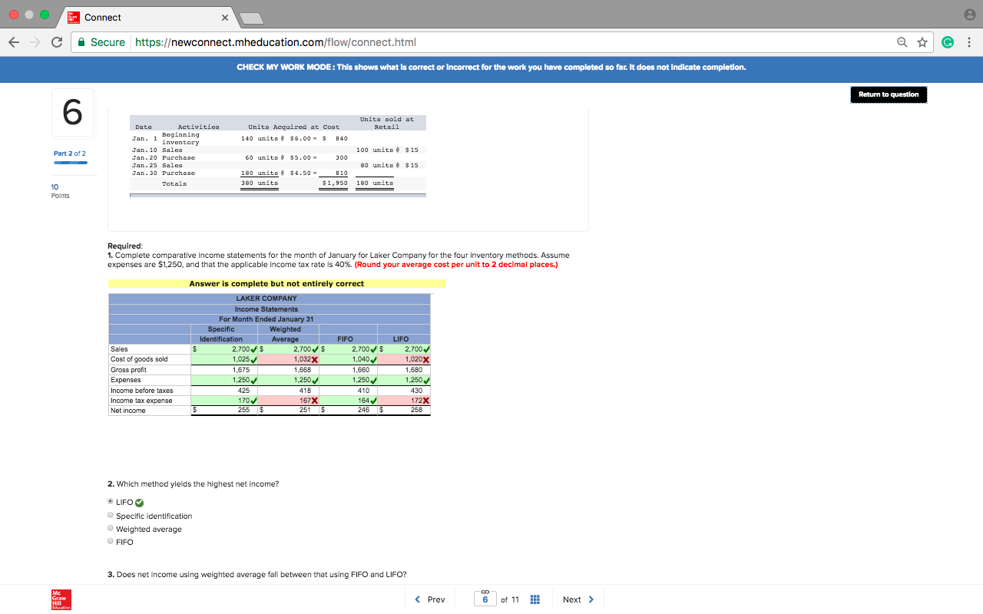Click Weighted Average income tax expense 167

289,401
